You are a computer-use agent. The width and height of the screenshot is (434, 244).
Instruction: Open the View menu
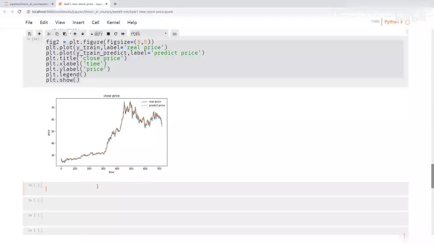point(60,22)
